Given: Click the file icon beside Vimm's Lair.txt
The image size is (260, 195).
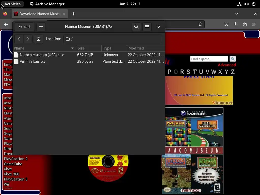Looking at the screenshot, I should click(16, 61).
